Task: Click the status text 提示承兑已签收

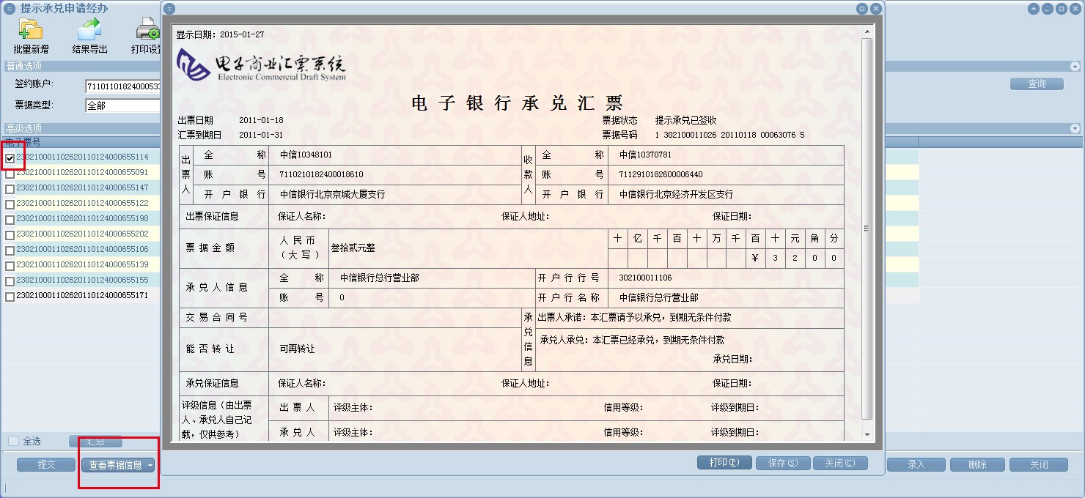Action: [x=685, y=120]
